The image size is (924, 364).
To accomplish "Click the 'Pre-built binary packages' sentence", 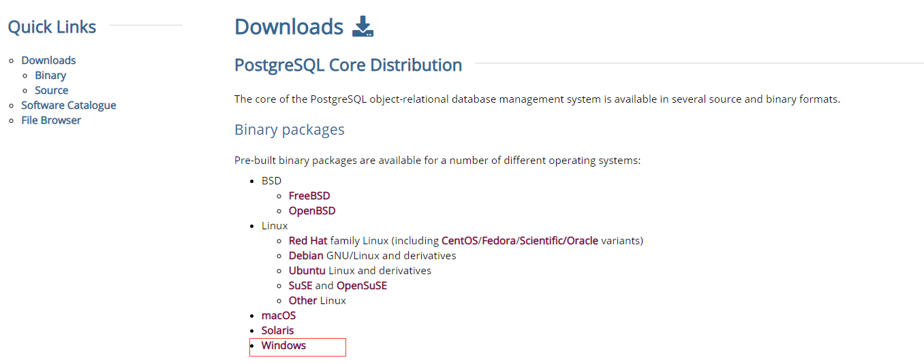I will 437,161.
